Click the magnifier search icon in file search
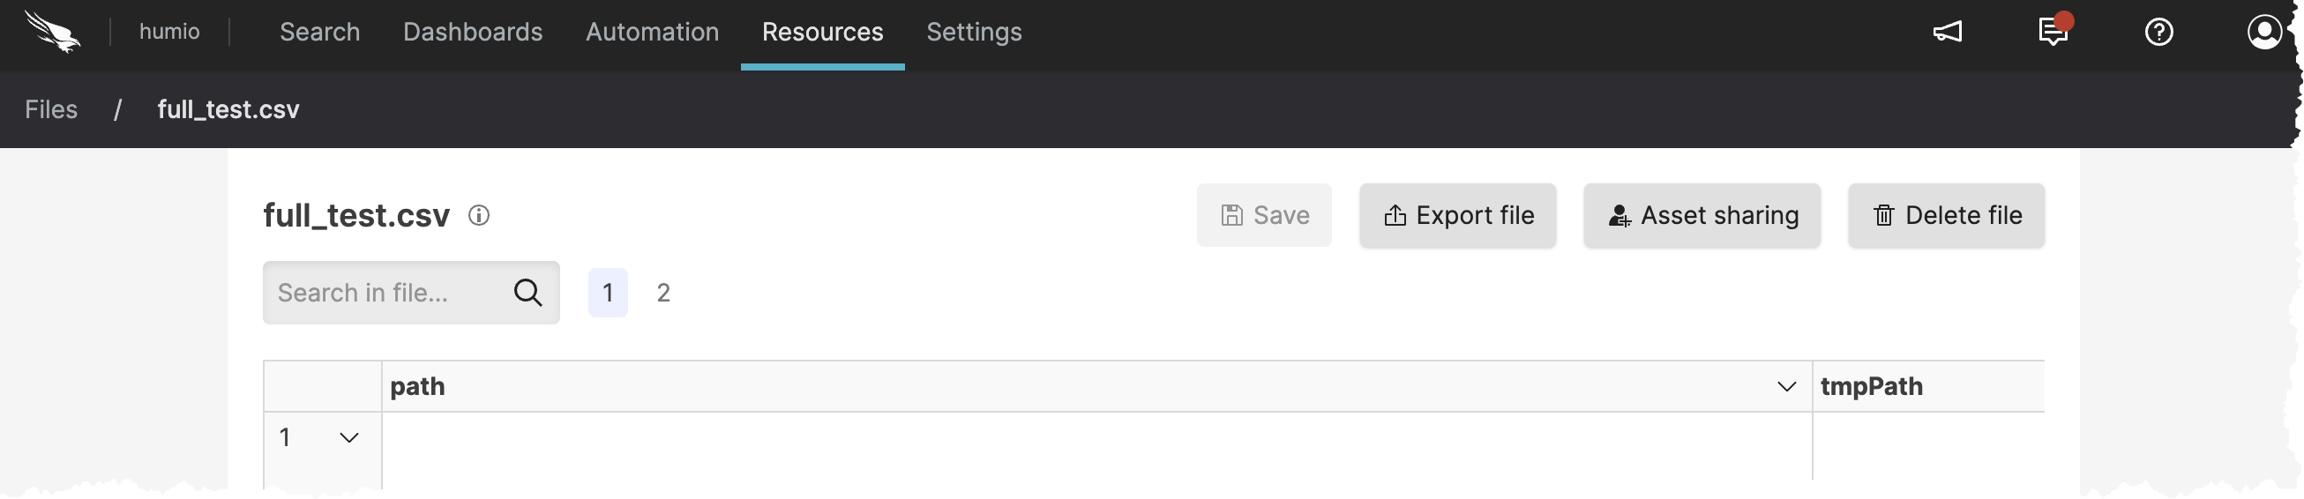Viewport: 2304px width, 499px height. [527, 293]
